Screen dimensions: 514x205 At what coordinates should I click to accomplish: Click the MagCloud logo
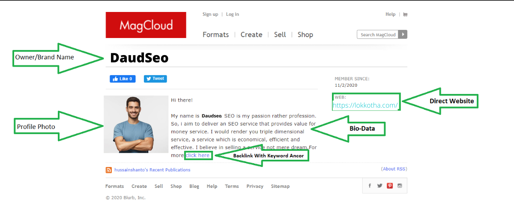tap(146, 25)
